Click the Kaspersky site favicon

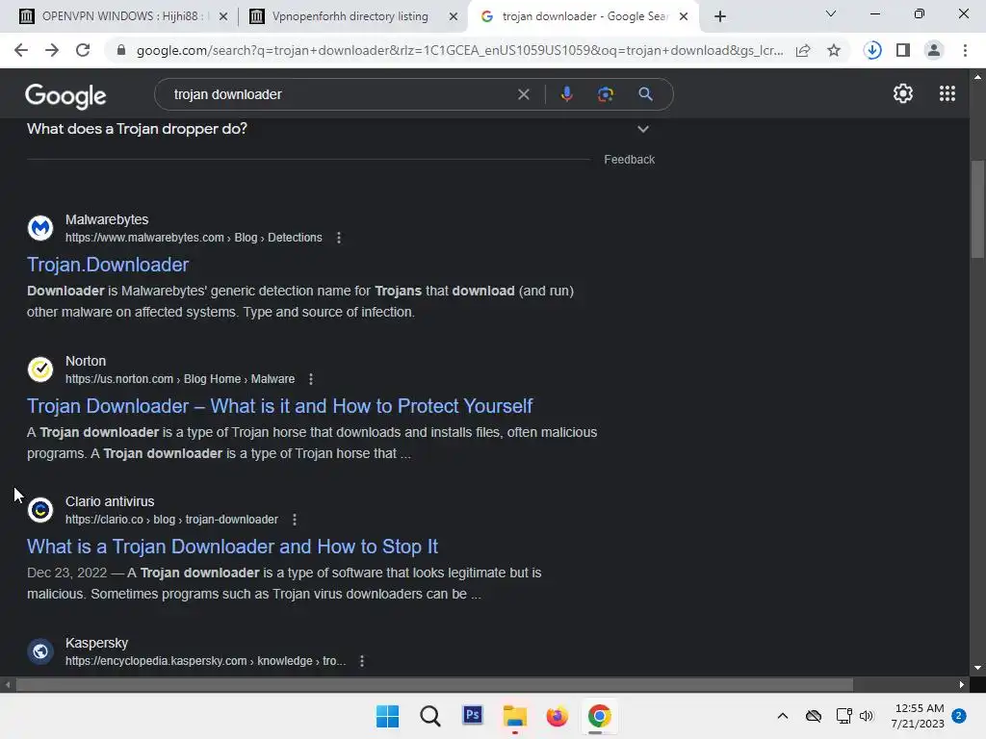pyautogui.click(x=40, y=651)
